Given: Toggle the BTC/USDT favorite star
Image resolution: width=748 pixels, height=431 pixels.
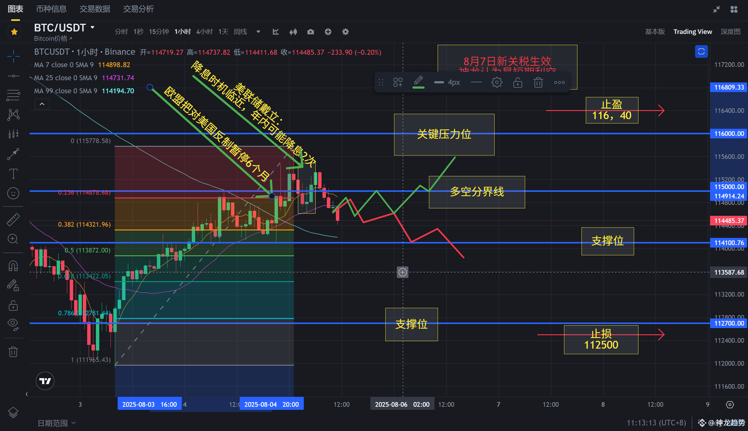Looking at the screenshot, I should [14, 32].
